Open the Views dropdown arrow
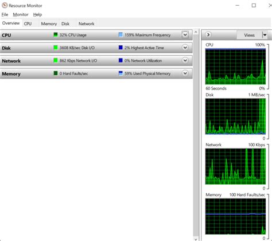 tap(265, 35)
